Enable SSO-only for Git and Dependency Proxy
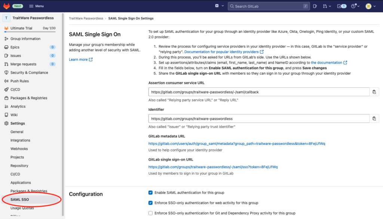The image size is (383, 219). 150,213
